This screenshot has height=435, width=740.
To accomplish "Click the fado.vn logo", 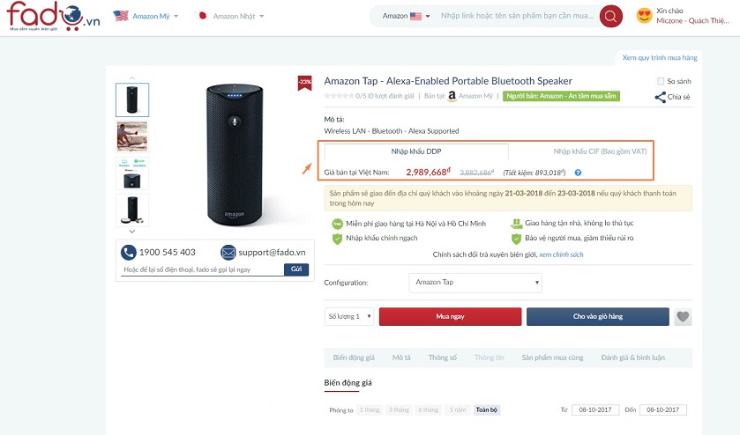I will (x=53, y=17).
